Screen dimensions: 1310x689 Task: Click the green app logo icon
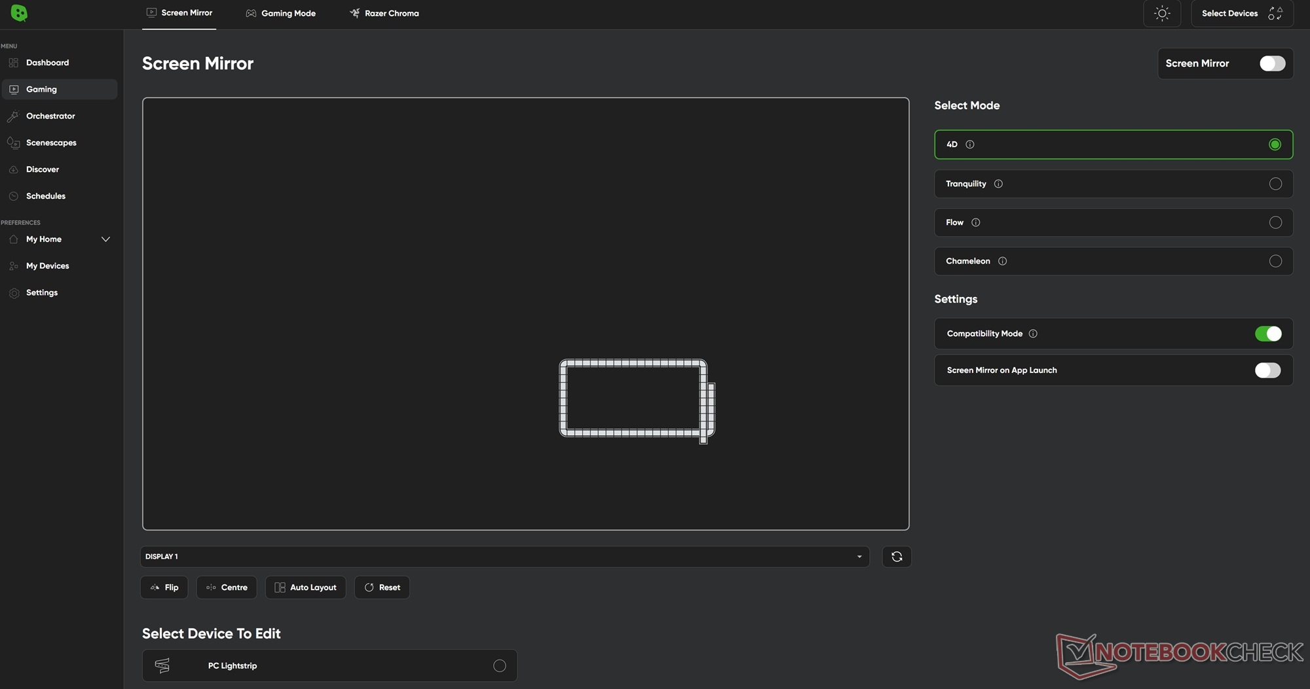pyautogui.click(x=19, y=13)
